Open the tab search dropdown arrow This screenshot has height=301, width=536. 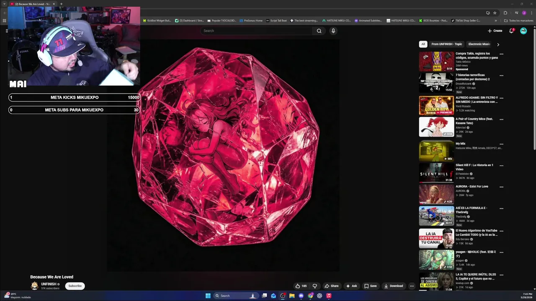coord(4,4)
